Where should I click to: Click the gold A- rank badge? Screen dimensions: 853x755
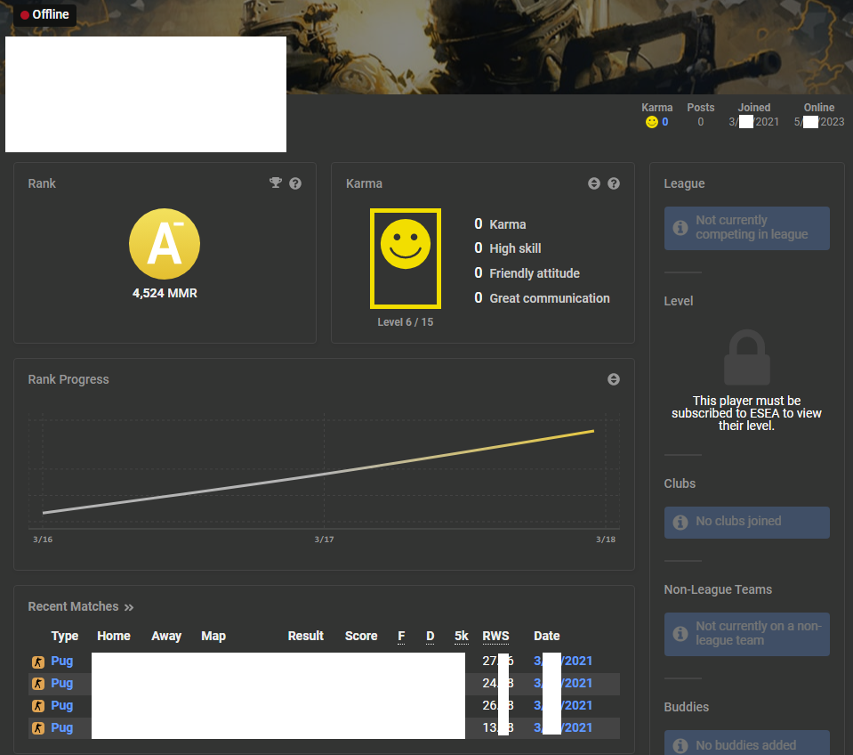[x=165, y=244]
